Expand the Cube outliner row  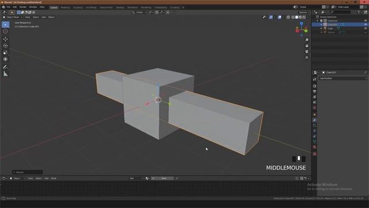tap(322, 28)
